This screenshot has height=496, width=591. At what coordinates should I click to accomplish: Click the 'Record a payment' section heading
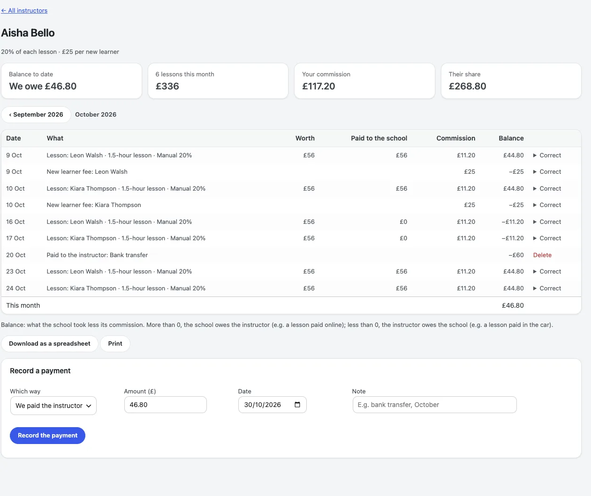point(40,371)
